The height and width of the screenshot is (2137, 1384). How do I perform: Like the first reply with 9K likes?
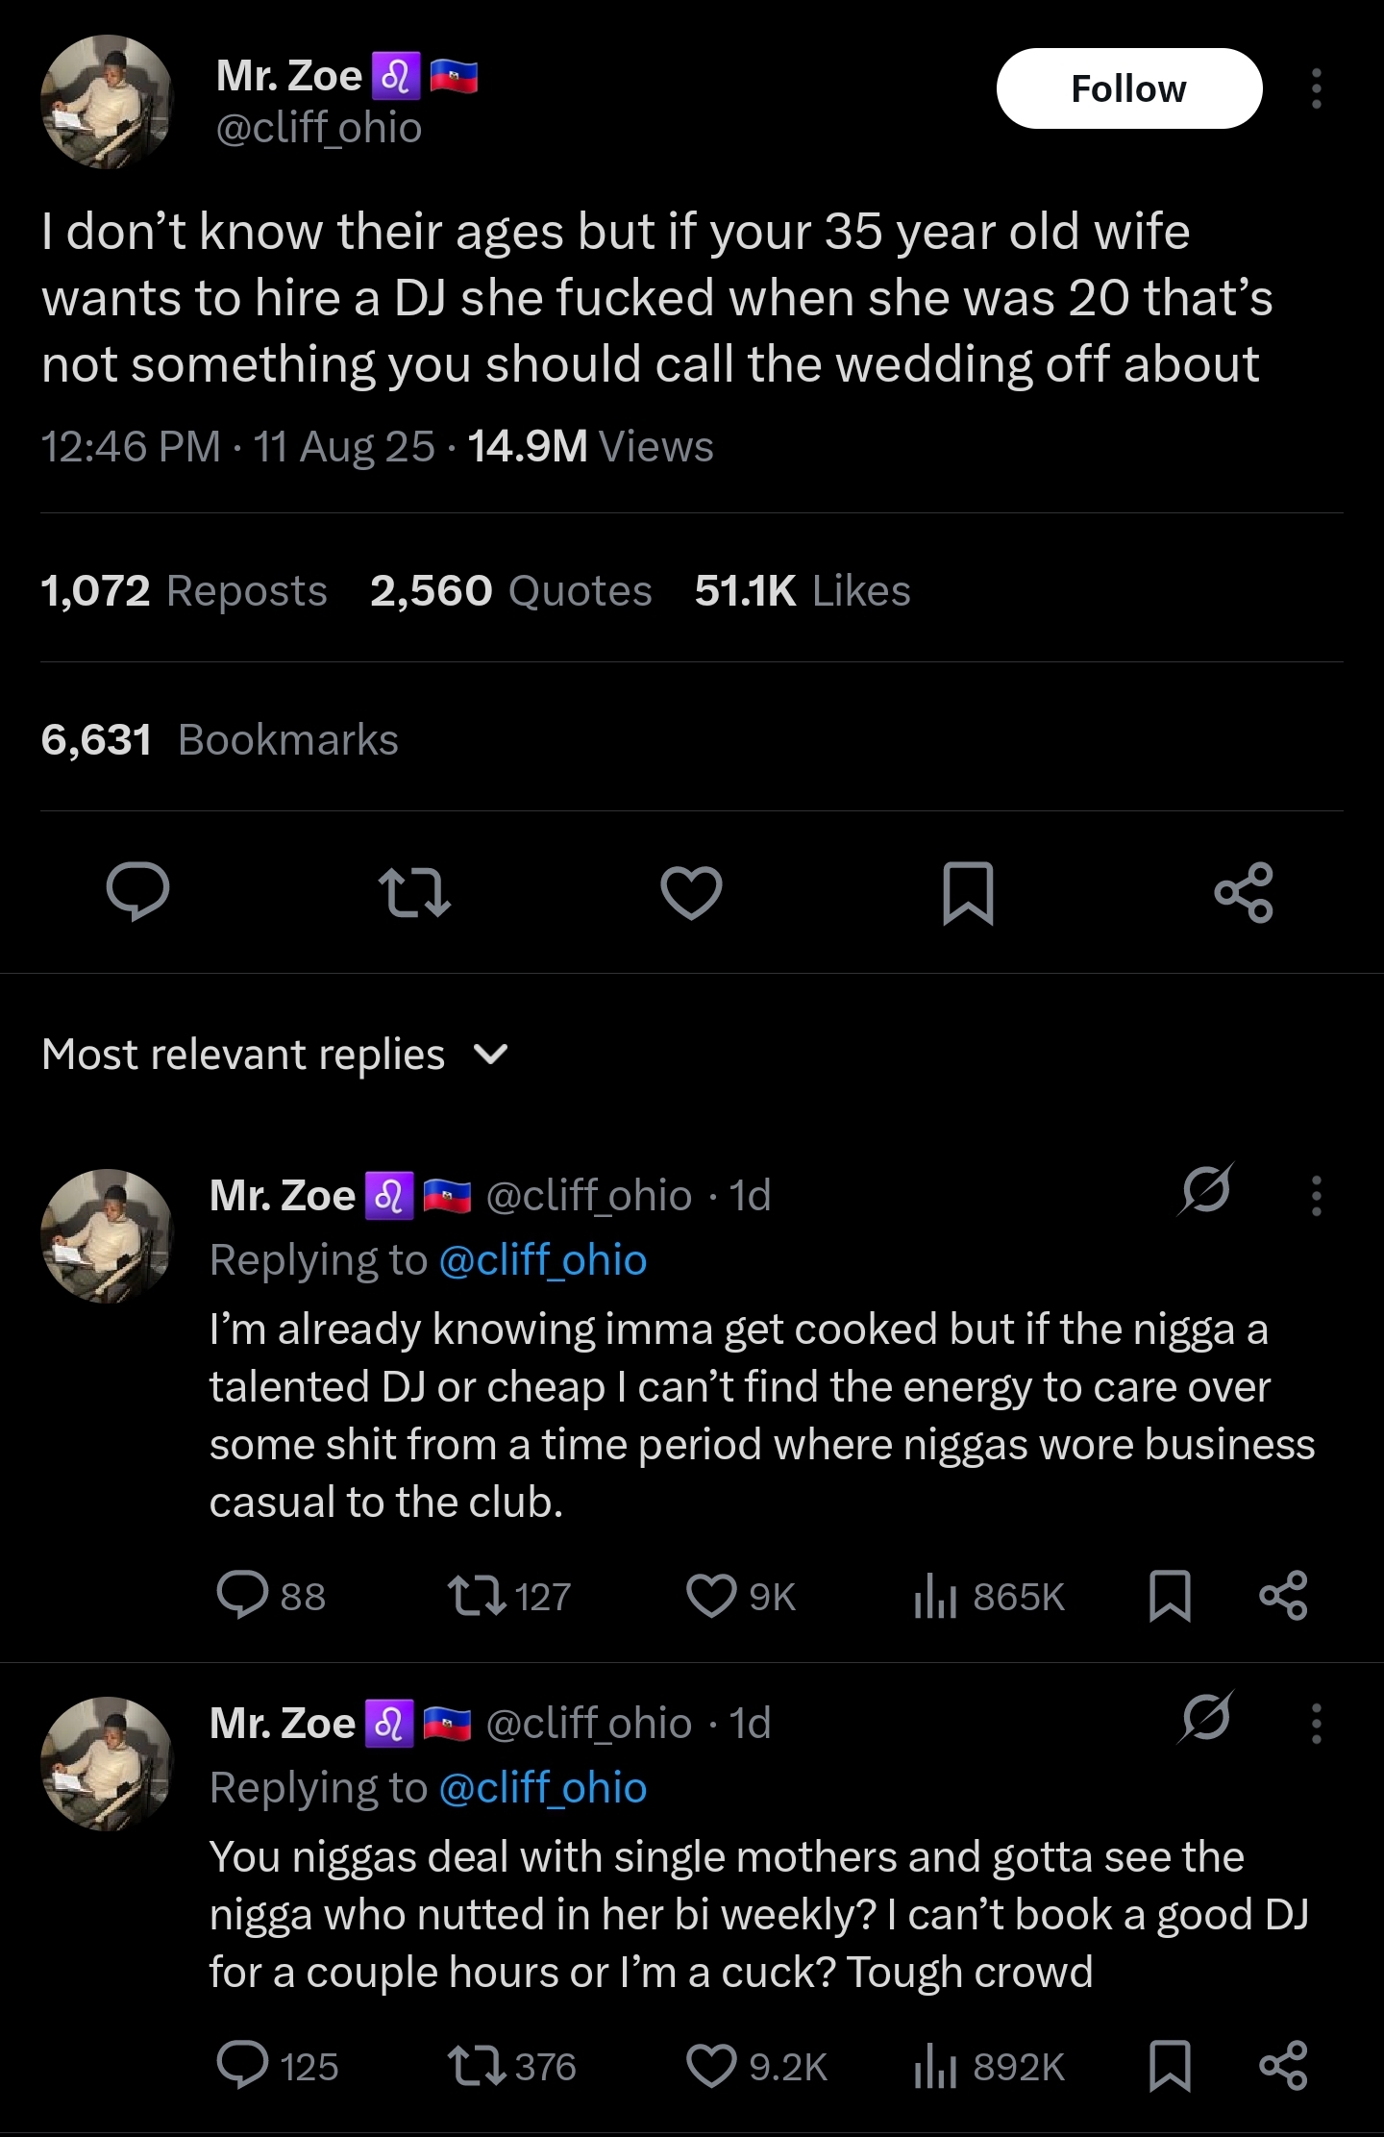pos(711,1597)
